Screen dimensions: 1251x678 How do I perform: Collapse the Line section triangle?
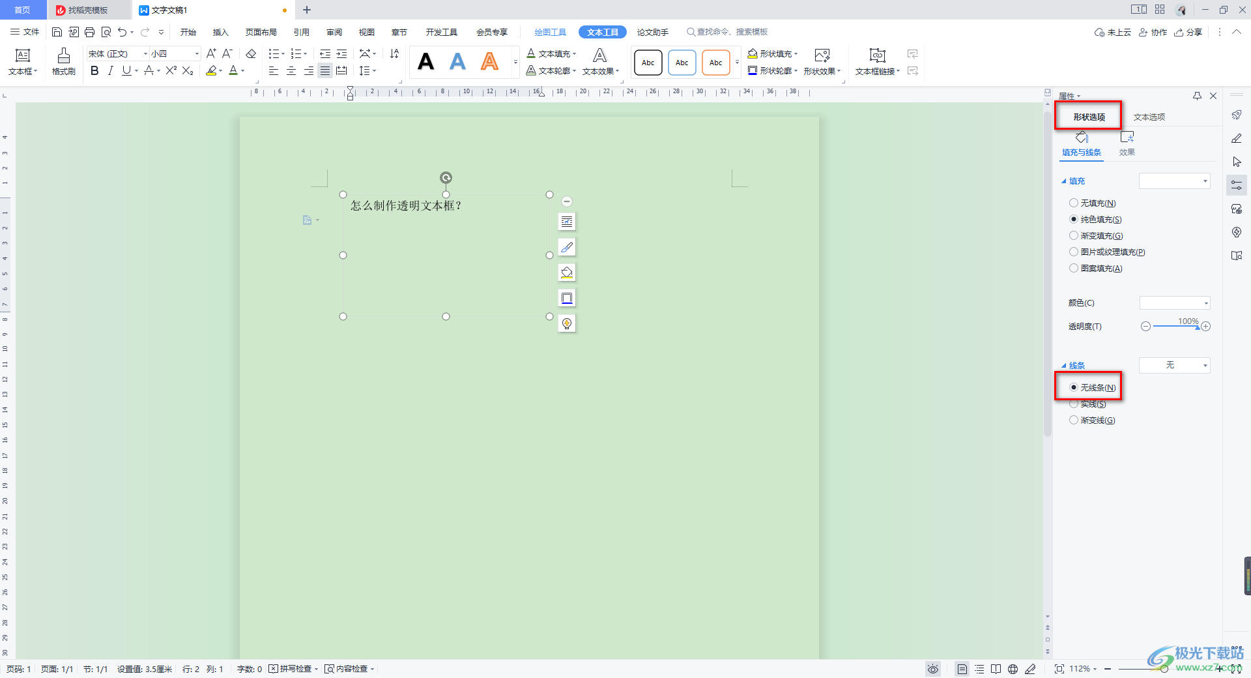(1064, 366)
